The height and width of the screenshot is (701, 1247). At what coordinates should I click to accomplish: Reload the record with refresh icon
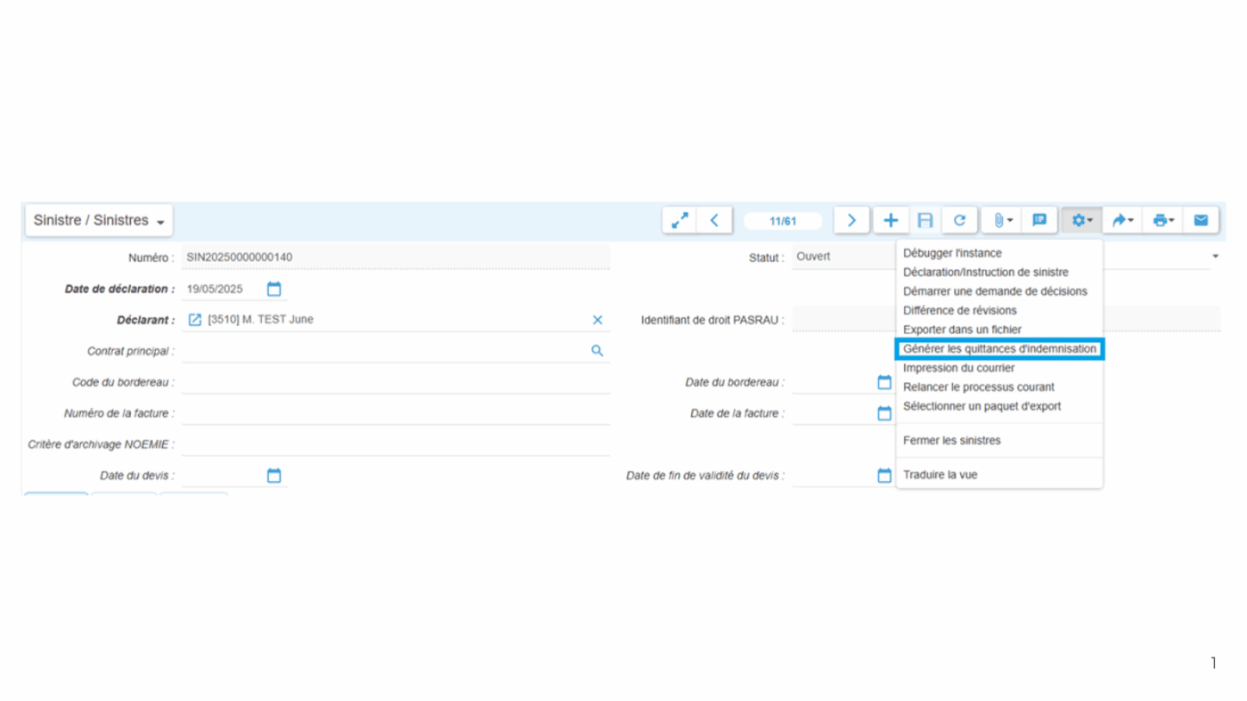point(959,220)
